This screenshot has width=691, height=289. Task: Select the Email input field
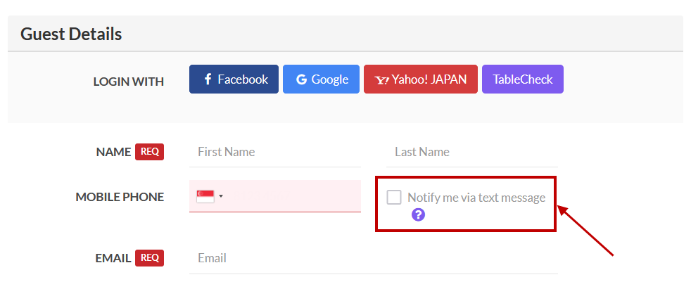[x=373, y=258]
